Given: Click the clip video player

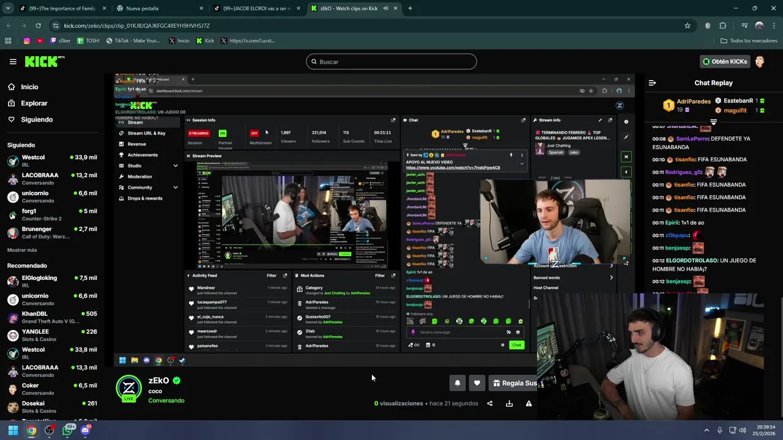Looking at the screenshot, I should [375, 219].
